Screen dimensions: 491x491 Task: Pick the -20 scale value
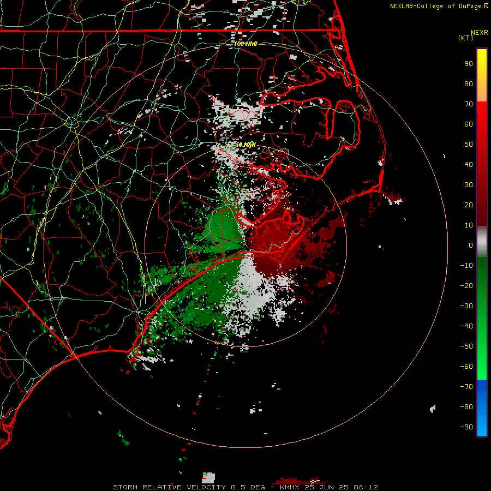pos(466,286)
